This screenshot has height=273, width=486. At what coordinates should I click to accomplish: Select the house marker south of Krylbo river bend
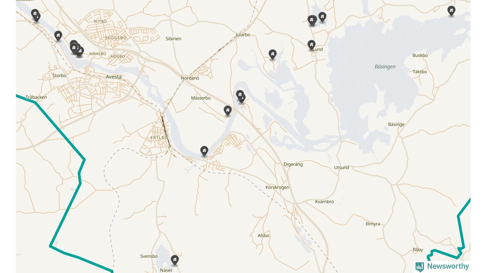click(204, 151)
